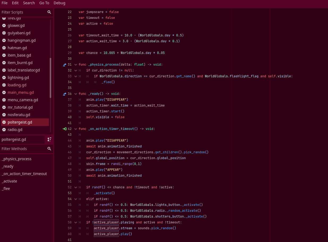Open the radio.gd script
Viewport: 328px width, 242px height.
pos(15,130)
